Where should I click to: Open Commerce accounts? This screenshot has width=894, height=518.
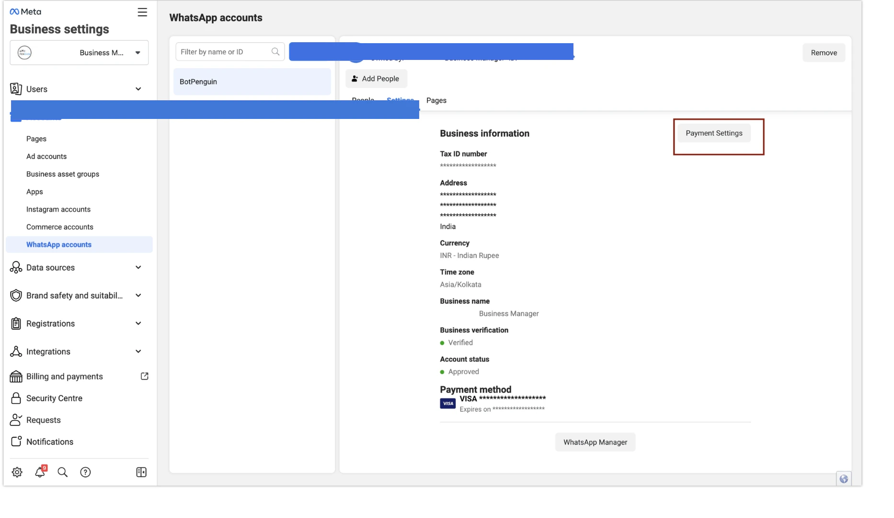point(60,227)
